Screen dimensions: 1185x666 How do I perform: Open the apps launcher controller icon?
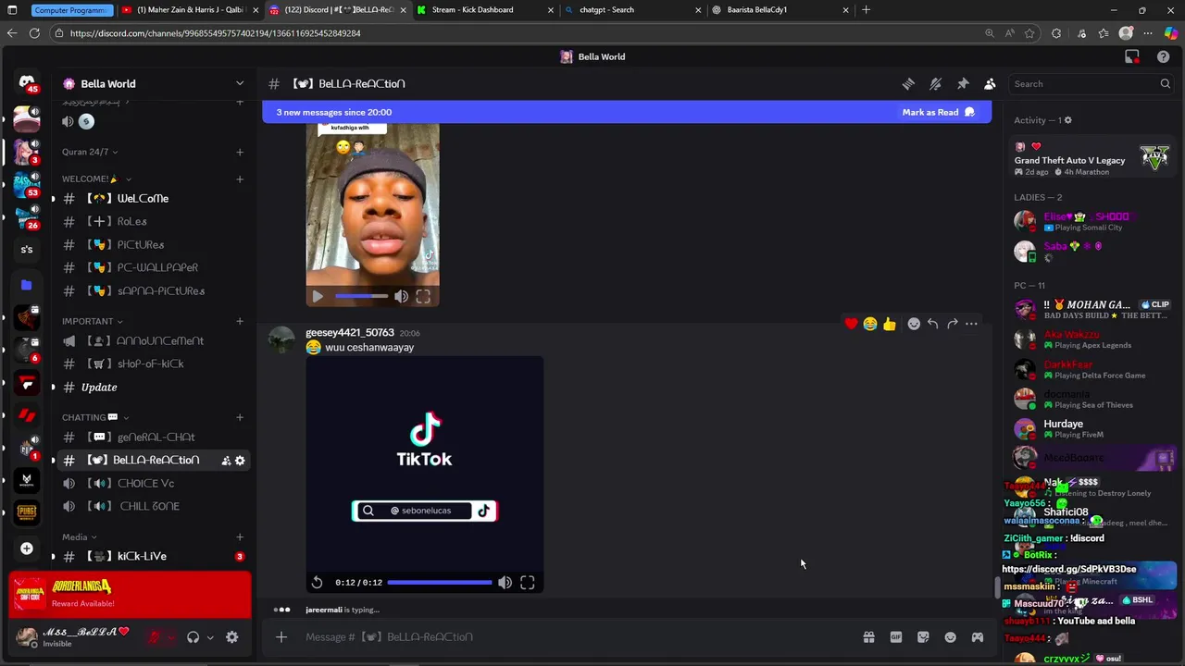click(977, 637)
